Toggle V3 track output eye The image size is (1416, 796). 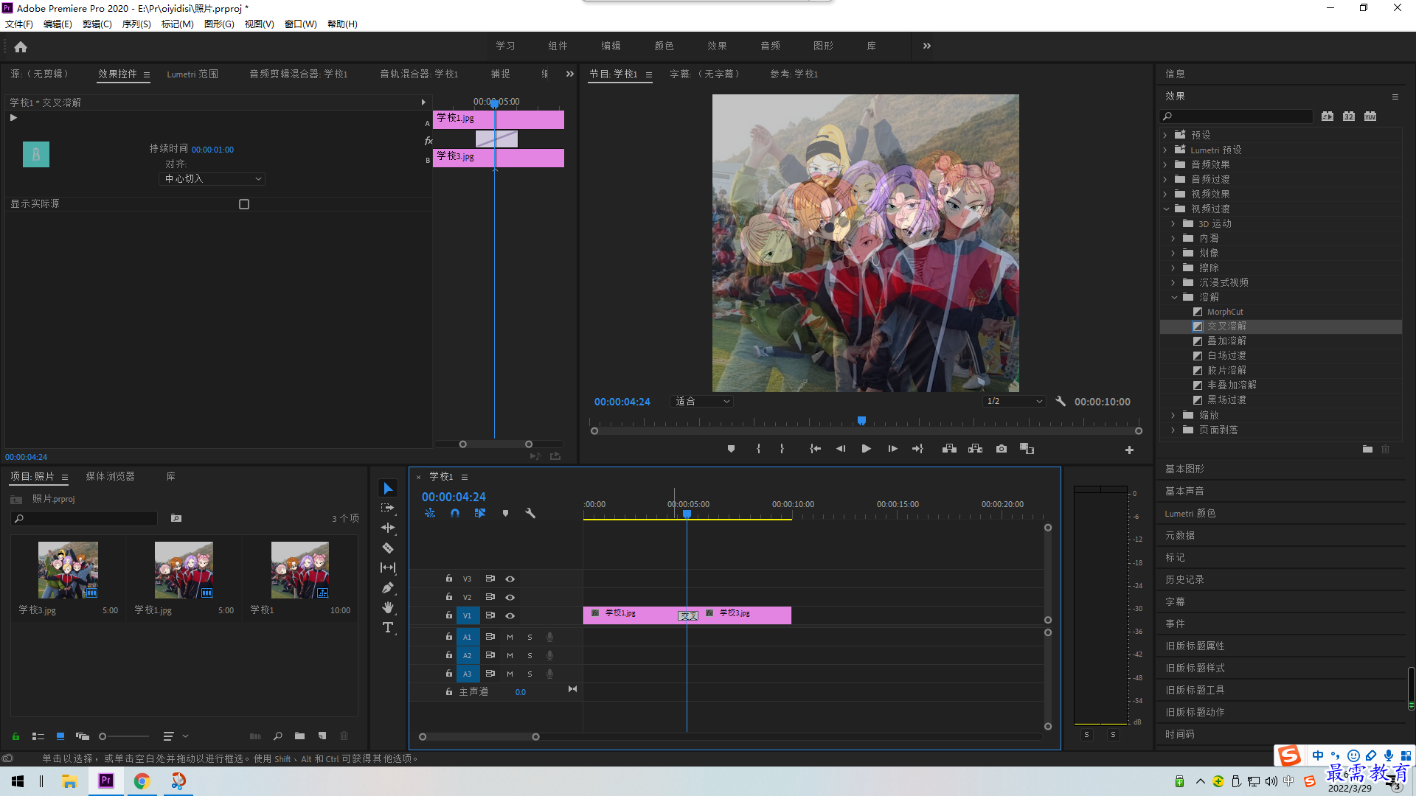[x=510, y=579]
